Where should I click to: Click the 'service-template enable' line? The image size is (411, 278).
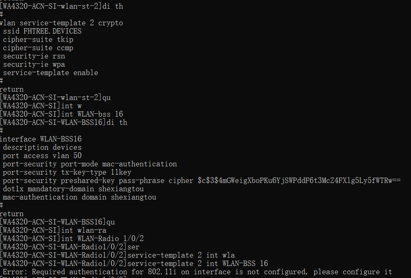click(51, 73)
